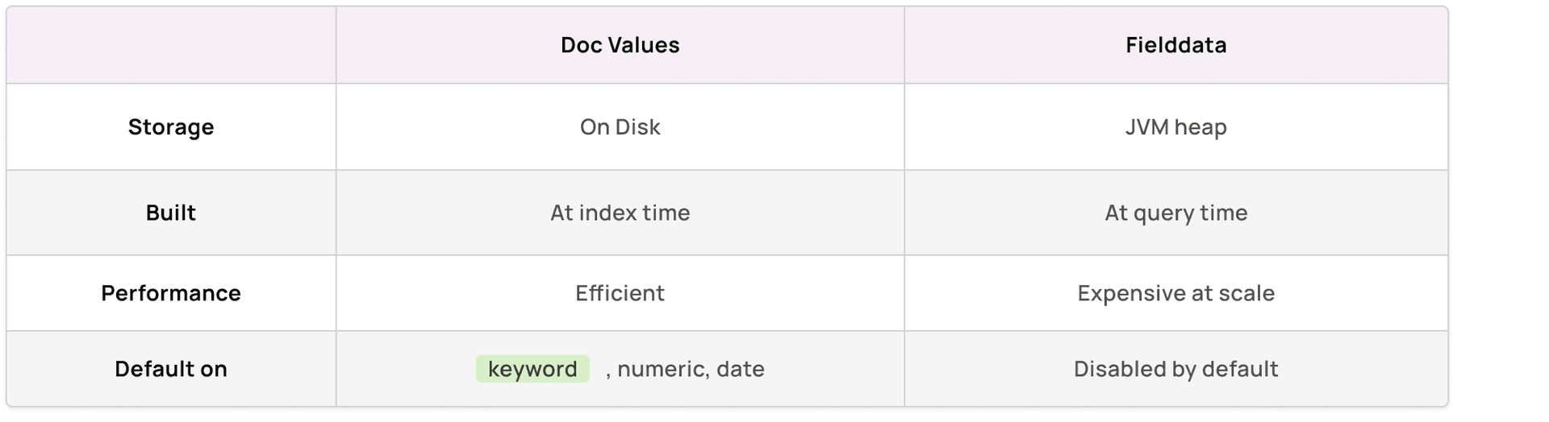Click the empty top-left header cell
The height and width of the screenshot is (422, 1549).
[171, 45]
